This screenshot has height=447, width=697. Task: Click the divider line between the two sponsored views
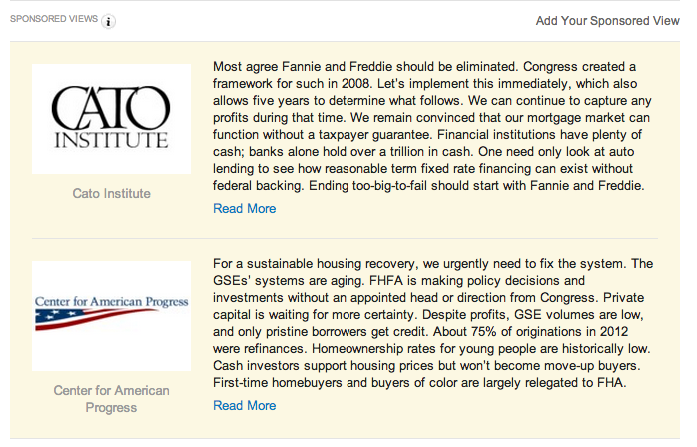point(345,238)
